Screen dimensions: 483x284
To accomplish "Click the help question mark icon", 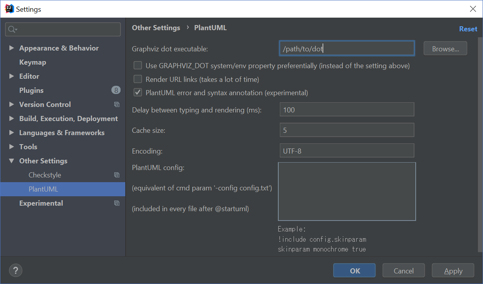I will click(x=16, y=270).
